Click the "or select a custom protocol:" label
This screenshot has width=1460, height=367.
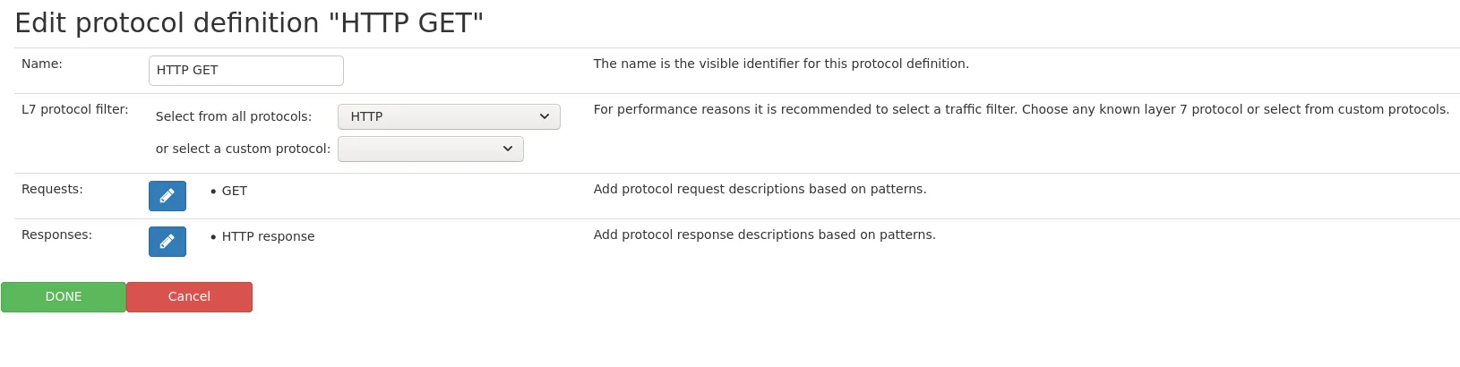(x=243, y=149)
